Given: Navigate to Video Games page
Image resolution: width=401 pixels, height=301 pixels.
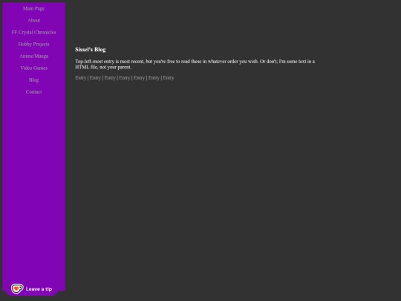Looking at the screenshot, I should pyautogui.click(x=33, y=68).
